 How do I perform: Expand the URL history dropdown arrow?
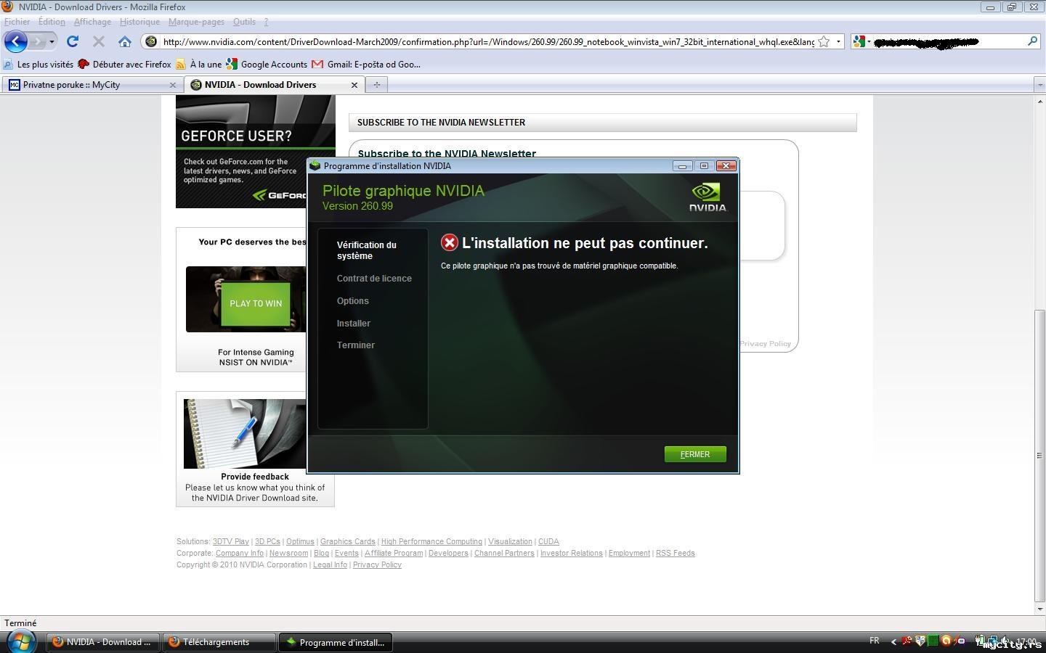pos(838,41)
